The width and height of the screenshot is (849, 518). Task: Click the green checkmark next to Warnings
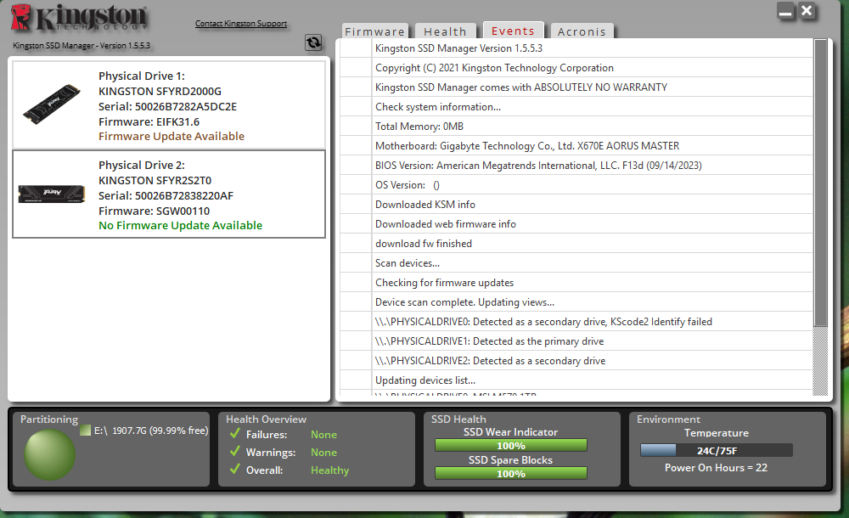234,452
